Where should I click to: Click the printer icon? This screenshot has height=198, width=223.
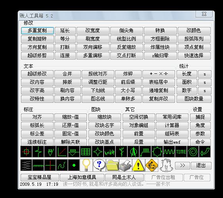[125, 165]
